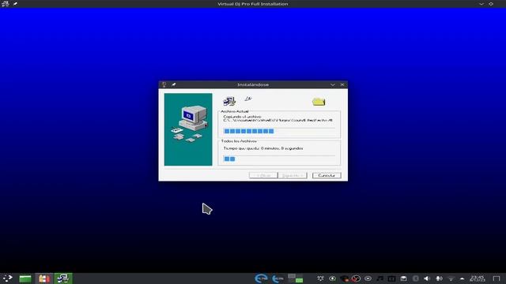506x284 pixels.
Task: Click the disabled Atrás button
Action: (263, 175)
